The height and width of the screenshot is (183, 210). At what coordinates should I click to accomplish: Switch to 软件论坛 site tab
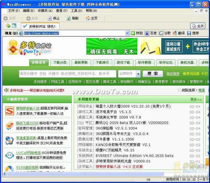(166, 63)
